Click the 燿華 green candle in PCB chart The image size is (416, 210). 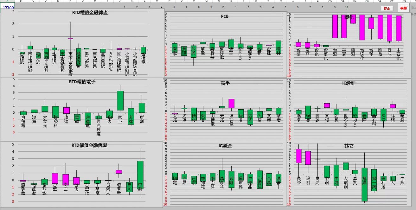pos(231,43)
